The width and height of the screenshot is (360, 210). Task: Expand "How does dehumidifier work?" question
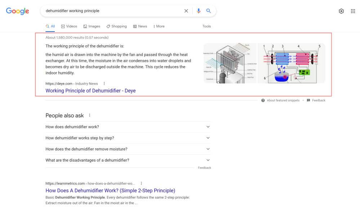208,127
